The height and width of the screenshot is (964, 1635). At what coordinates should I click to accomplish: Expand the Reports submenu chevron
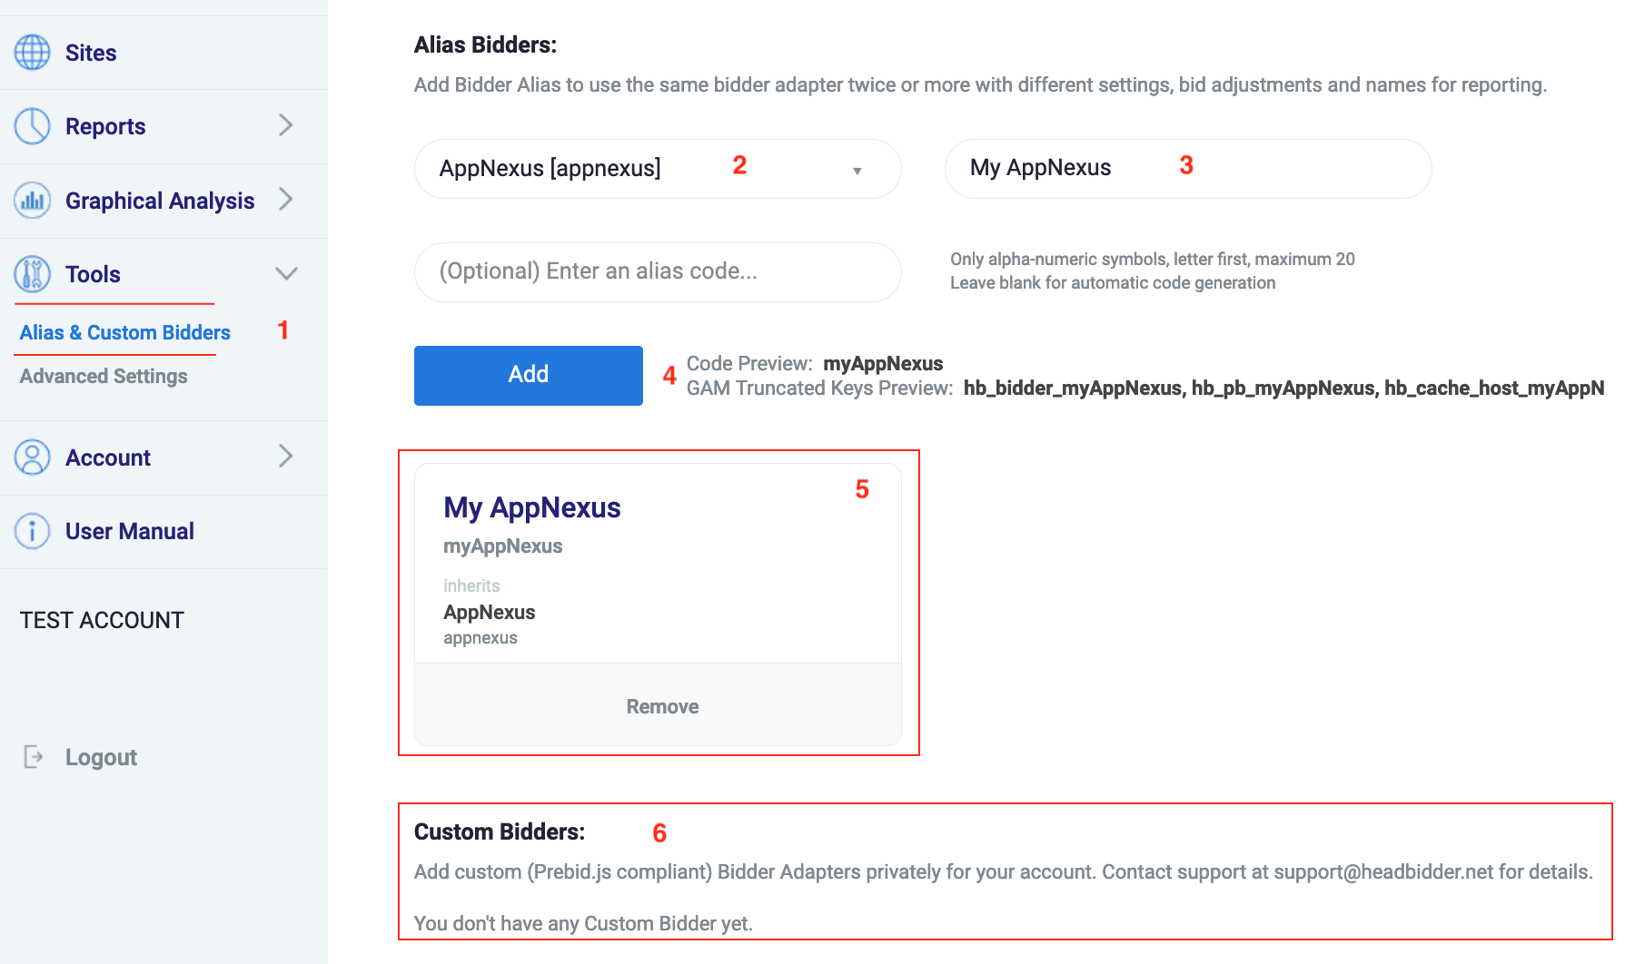[x=285, y=125]
